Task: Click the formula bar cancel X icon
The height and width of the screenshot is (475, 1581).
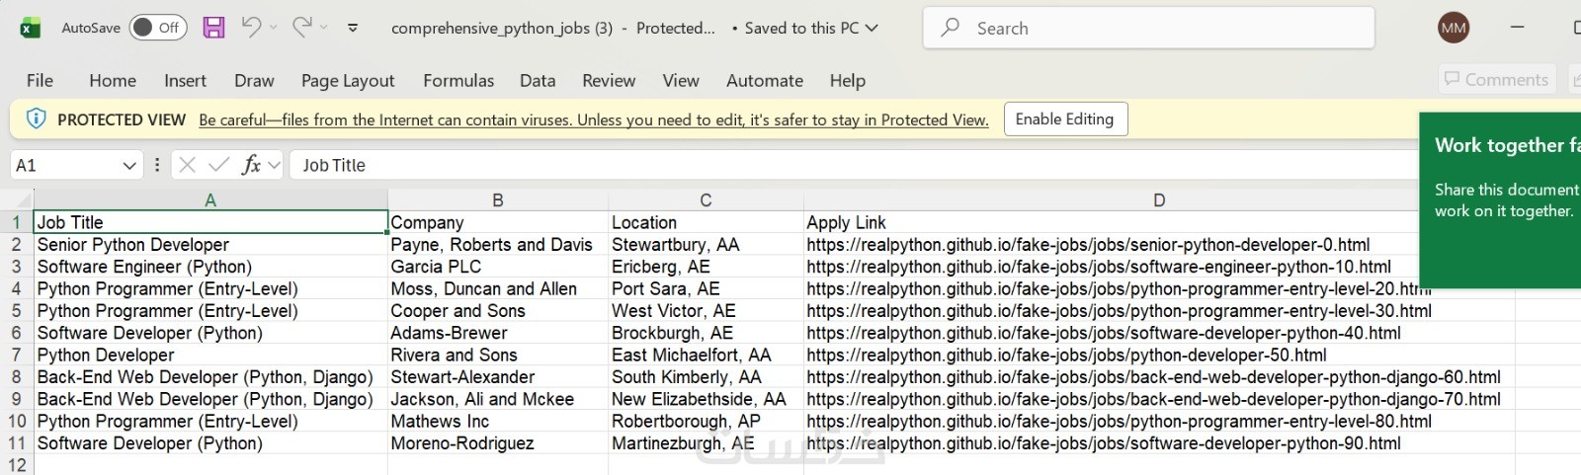Action: (188, 165)
